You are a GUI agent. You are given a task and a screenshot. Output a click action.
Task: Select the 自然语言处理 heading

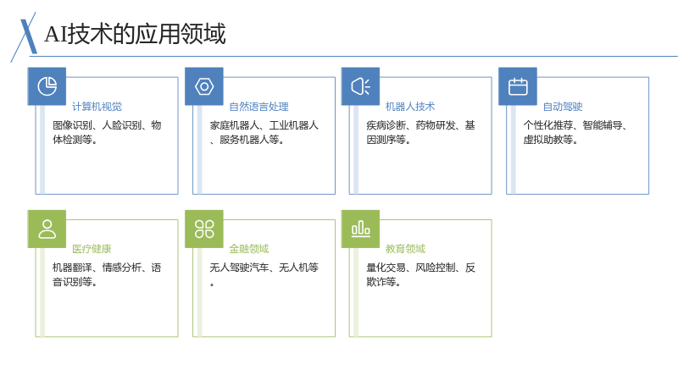click(258, 107)
